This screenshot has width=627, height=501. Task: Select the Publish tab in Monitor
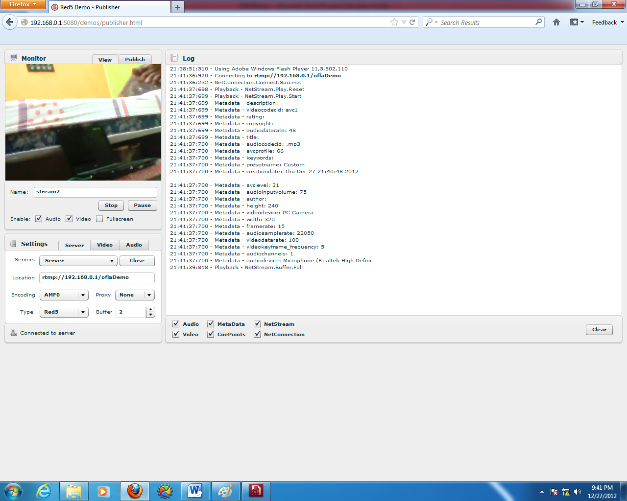coord(135,59)
